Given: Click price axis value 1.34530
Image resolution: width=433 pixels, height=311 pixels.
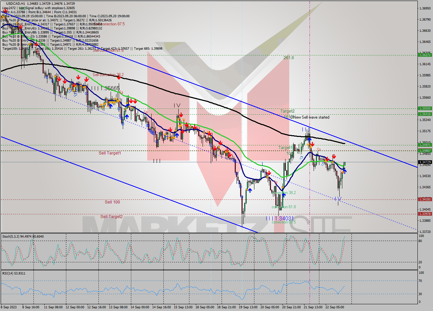Looking at the screenshot, I should pyautogui.click(x=425, y=176).
